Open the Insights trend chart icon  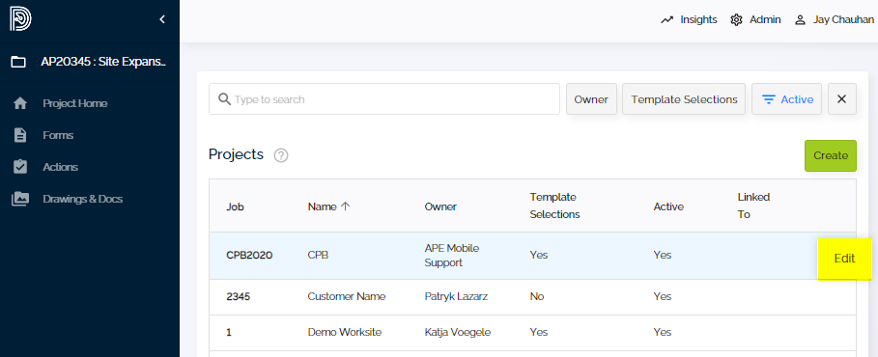click(x=666, y=20)
